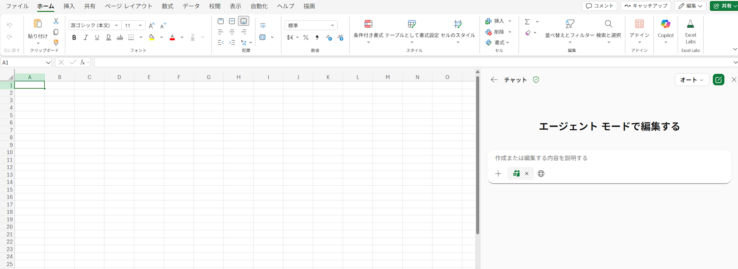
Task: Click the コメント button
Action: 600,6
